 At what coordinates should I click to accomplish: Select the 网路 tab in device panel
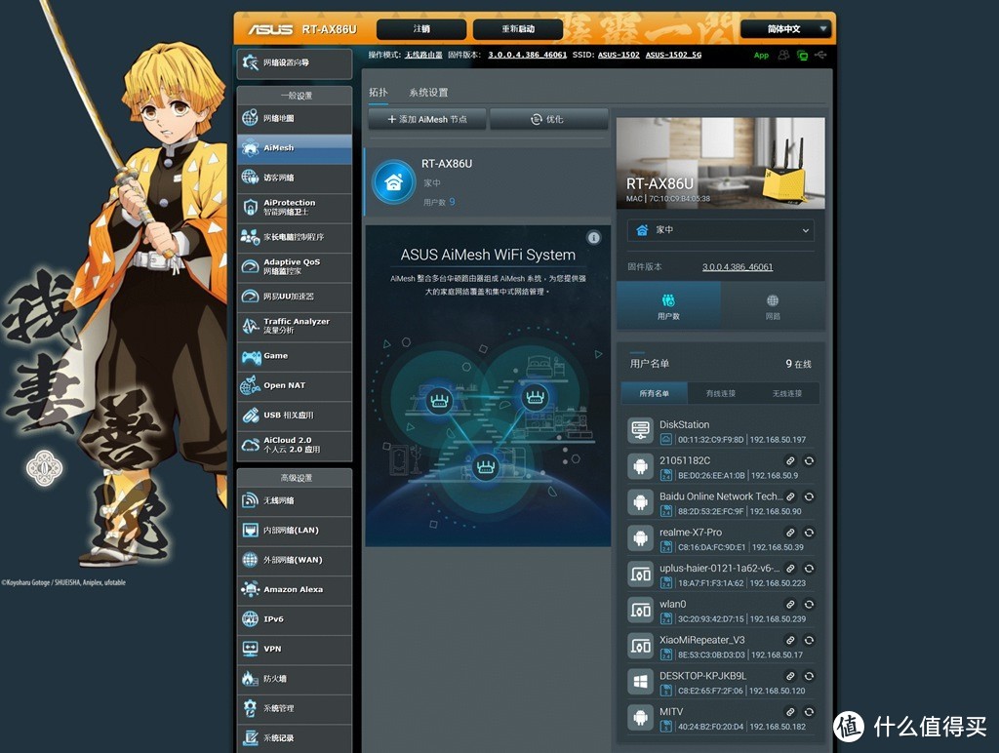tap(773, 306)
